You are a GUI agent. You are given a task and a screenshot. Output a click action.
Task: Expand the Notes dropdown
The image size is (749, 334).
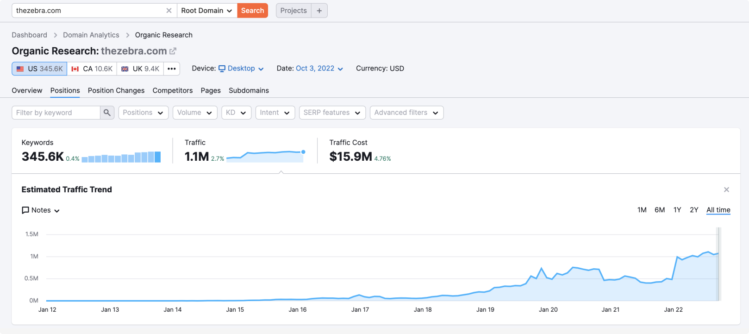(x=41, y=210)
